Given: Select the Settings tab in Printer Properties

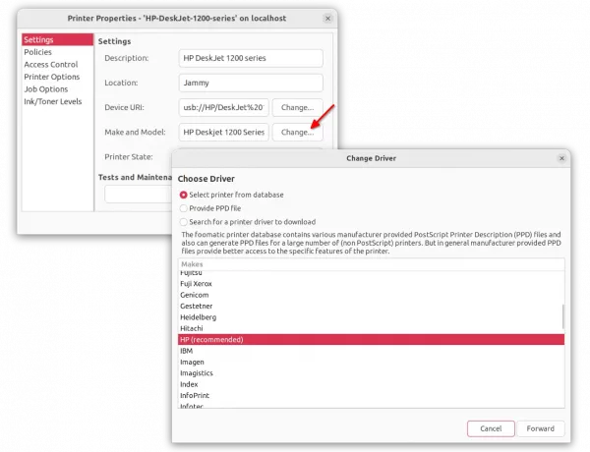Looking at the screenshot, I should (58, 39).
